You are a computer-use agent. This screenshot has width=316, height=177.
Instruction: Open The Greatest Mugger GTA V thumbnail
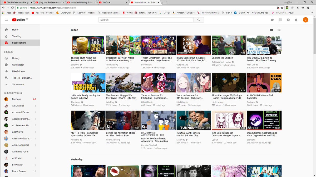pos(123,83)
